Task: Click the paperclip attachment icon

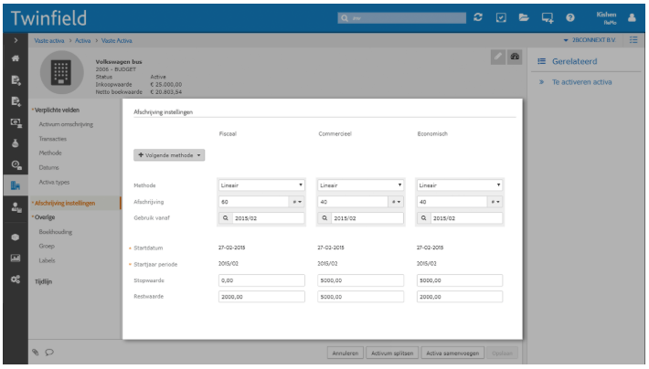Action: tap(36, 351)
